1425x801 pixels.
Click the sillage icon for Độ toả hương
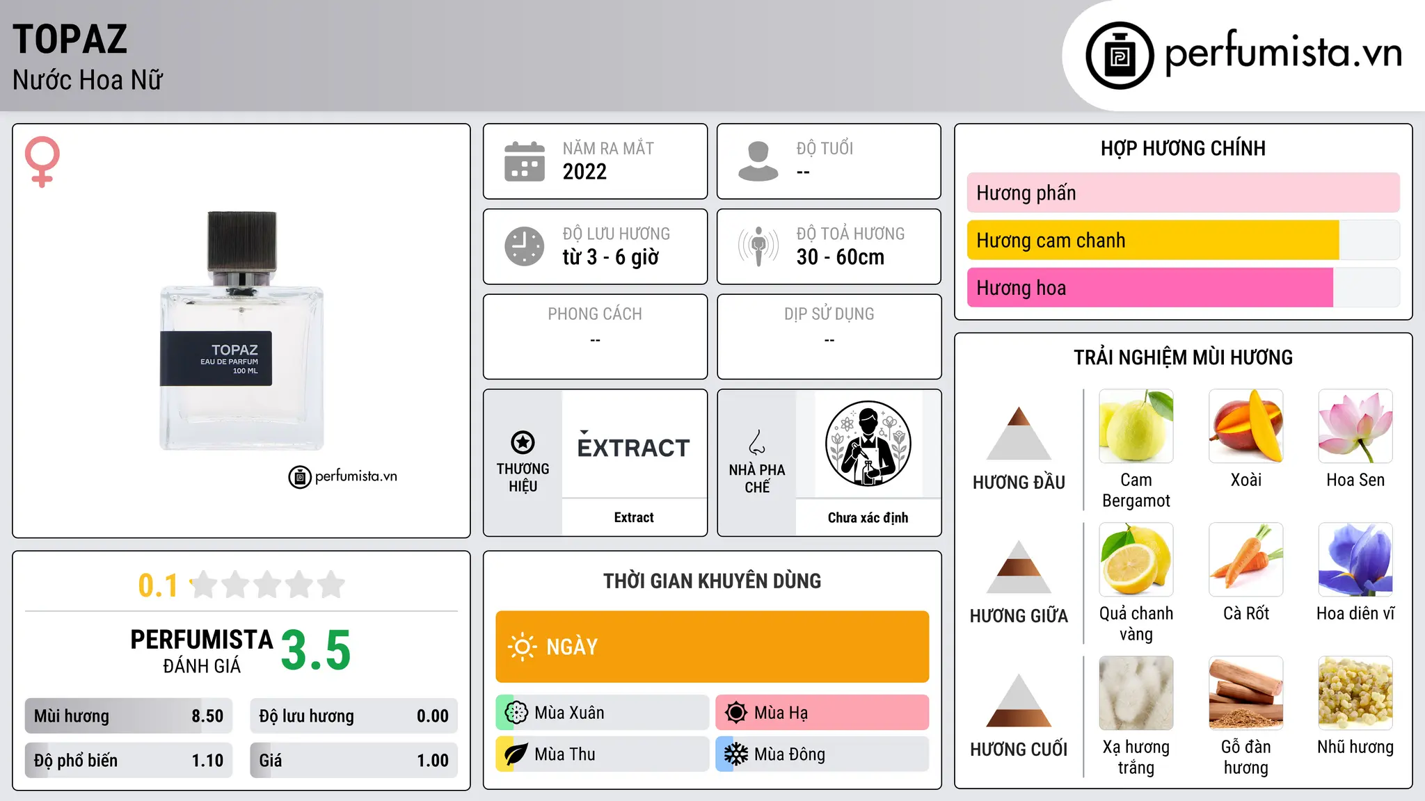tap(758, 246)
